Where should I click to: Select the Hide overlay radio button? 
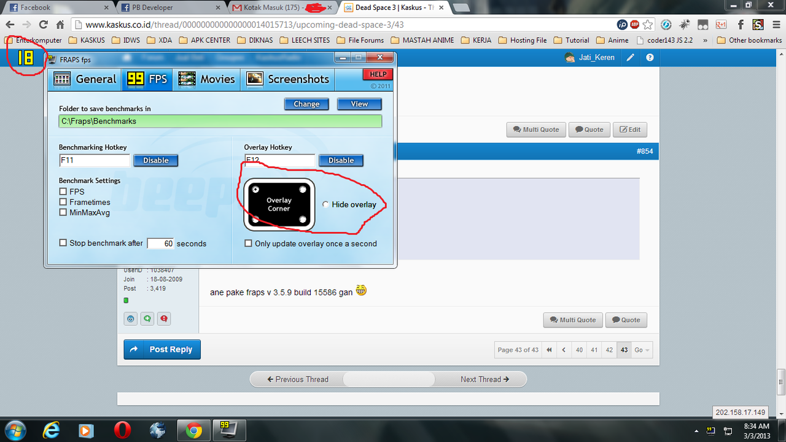(325, 204)
